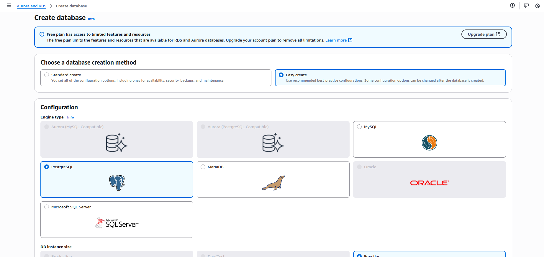Click 'Free plan has access' banner title
Screen dimensions: 544x257
[x=99, y=34]
